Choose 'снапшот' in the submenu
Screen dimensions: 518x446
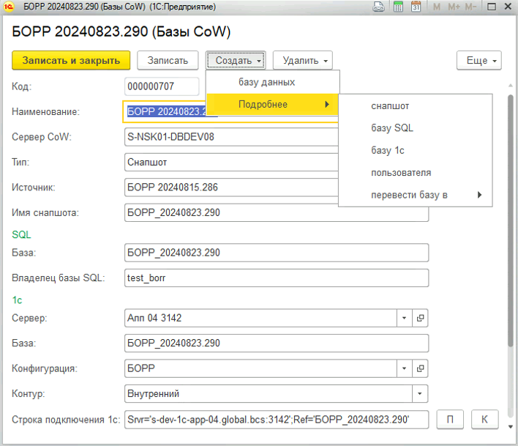click(416, 106)
